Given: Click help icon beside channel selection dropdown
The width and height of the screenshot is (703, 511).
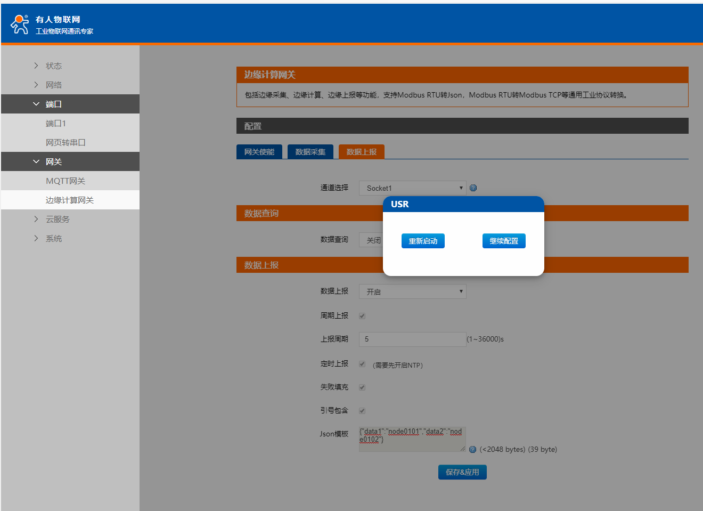Looking at the screenshot, I should 473,188.
